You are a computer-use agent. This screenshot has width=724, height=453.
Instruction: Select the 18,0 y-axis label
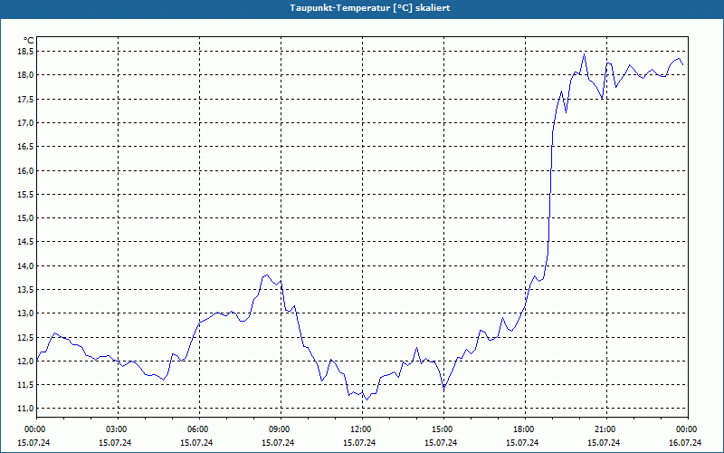coord(26,75)
